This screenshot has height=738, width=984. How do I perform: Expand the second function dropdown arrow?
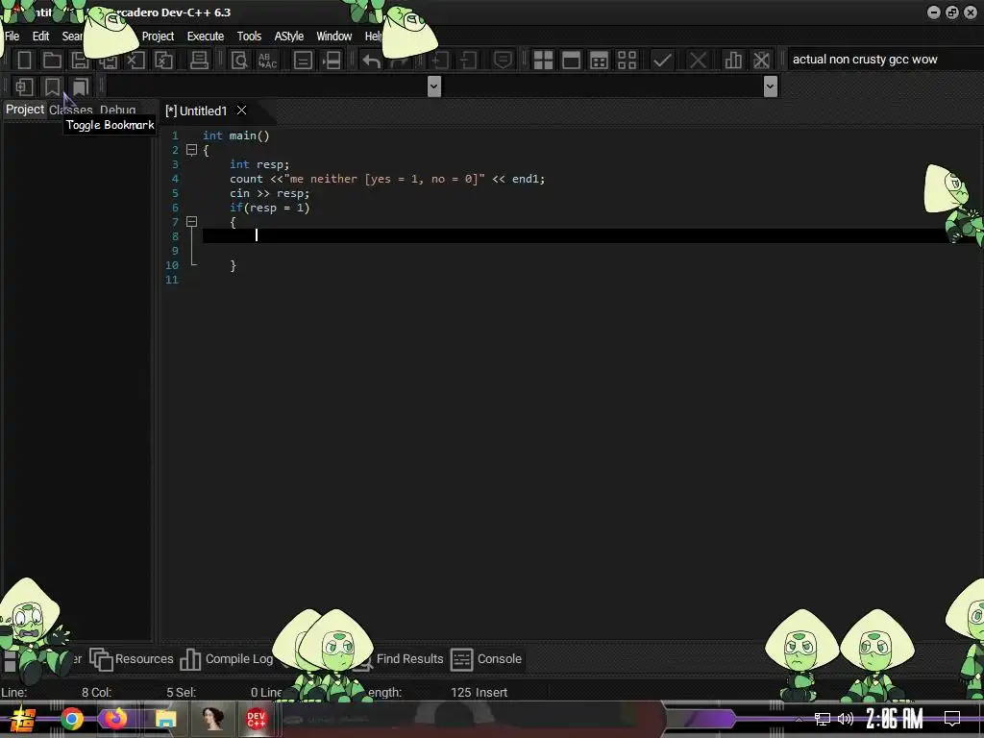[x=771, y=86]
